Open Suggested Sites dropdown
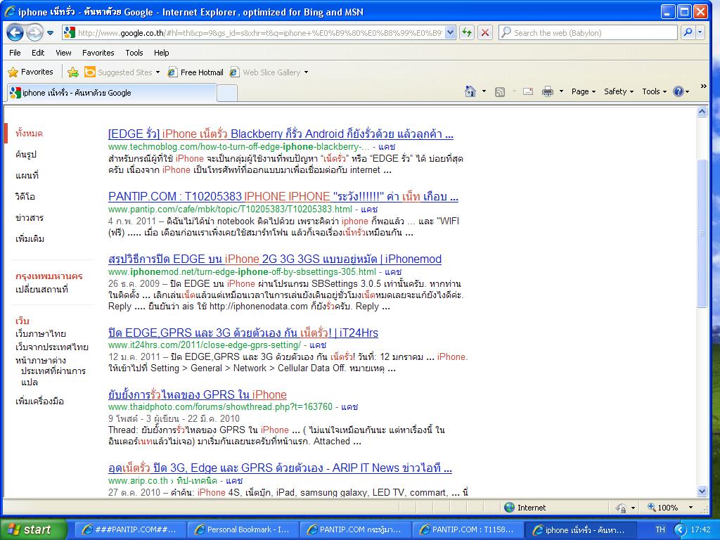 click(122, 72)
